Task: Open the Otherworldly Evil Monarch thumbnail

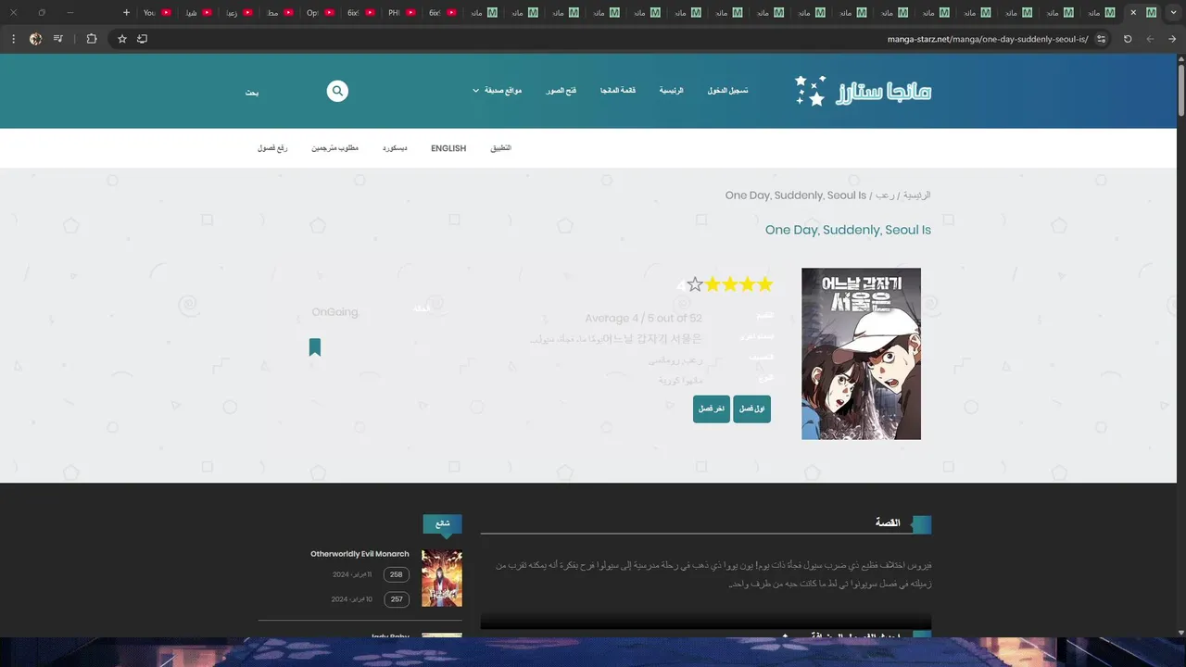Action: (x=442, y=578)
